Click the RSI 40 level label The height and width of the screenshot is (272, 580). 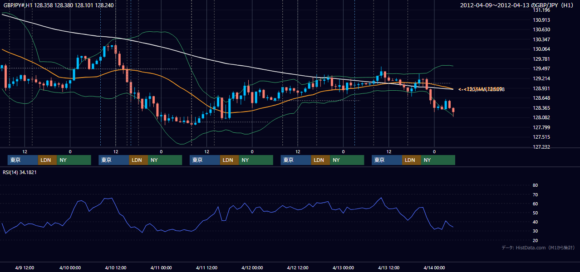pyautogui.click(x=535, y=222)
